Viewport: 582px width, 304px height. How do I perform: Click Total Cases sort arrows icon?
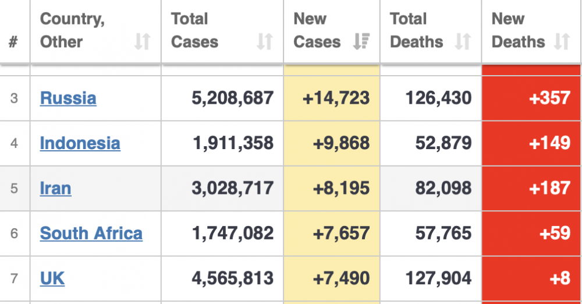(265, 41)
